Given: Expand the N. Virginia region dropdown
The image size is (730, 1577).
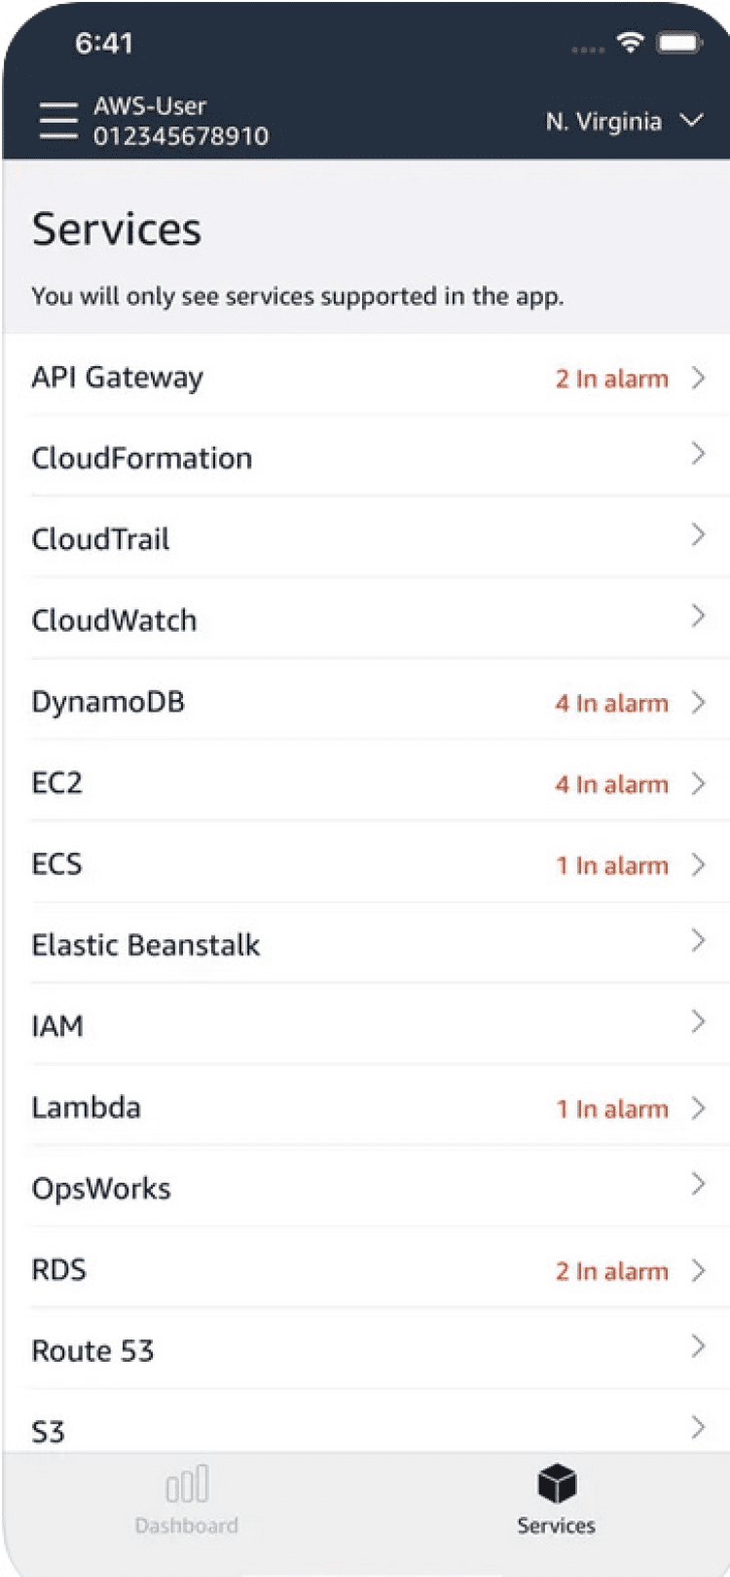Looking at the screenshot, I should pos(623,122).
